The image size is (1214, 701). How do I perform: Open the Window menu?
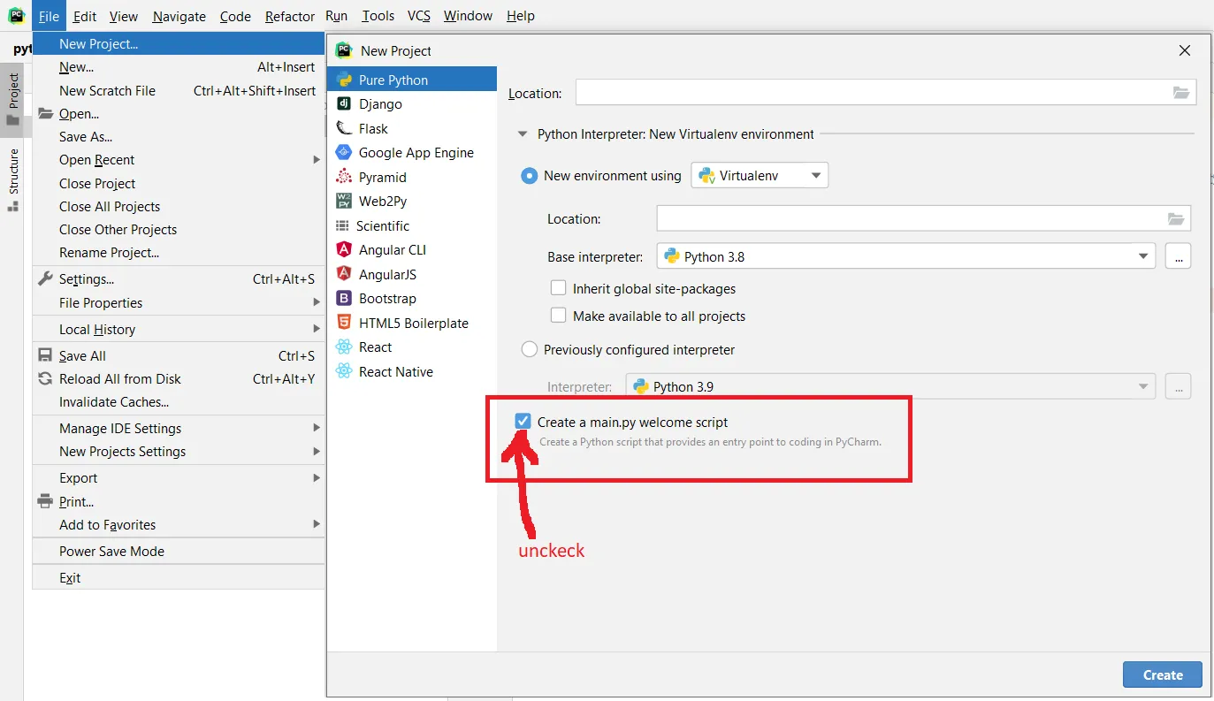[469, 16]
